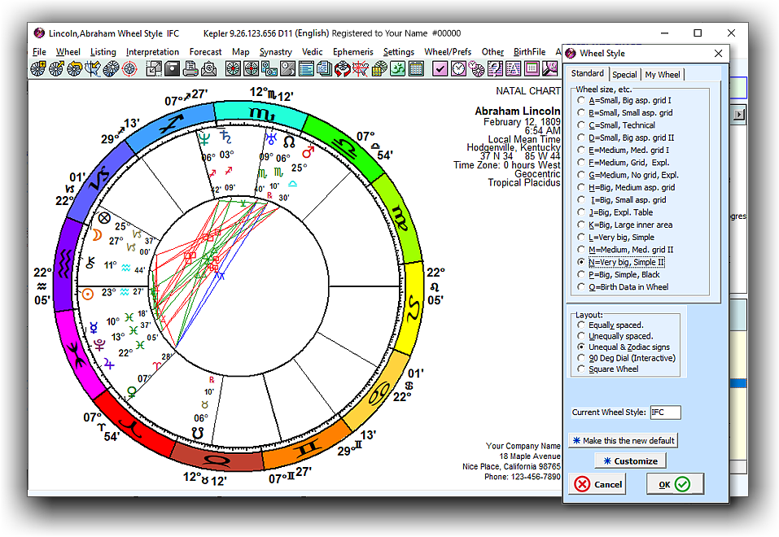Choose 'P=Big, Simple, Black' wheel size
This screenshot has width=779, height=537.
pyautogui.click(x=580, y=274)
